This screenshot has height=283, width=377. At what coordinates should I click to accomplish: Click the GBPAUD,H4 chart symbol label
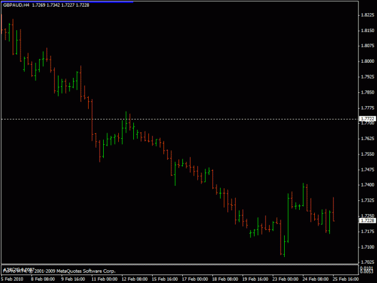point(16,5)
